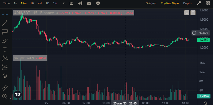The width and height of the screenshot is (213, 105).
Task: Activate the zoom in tool
Action: (x=5, y=96)
